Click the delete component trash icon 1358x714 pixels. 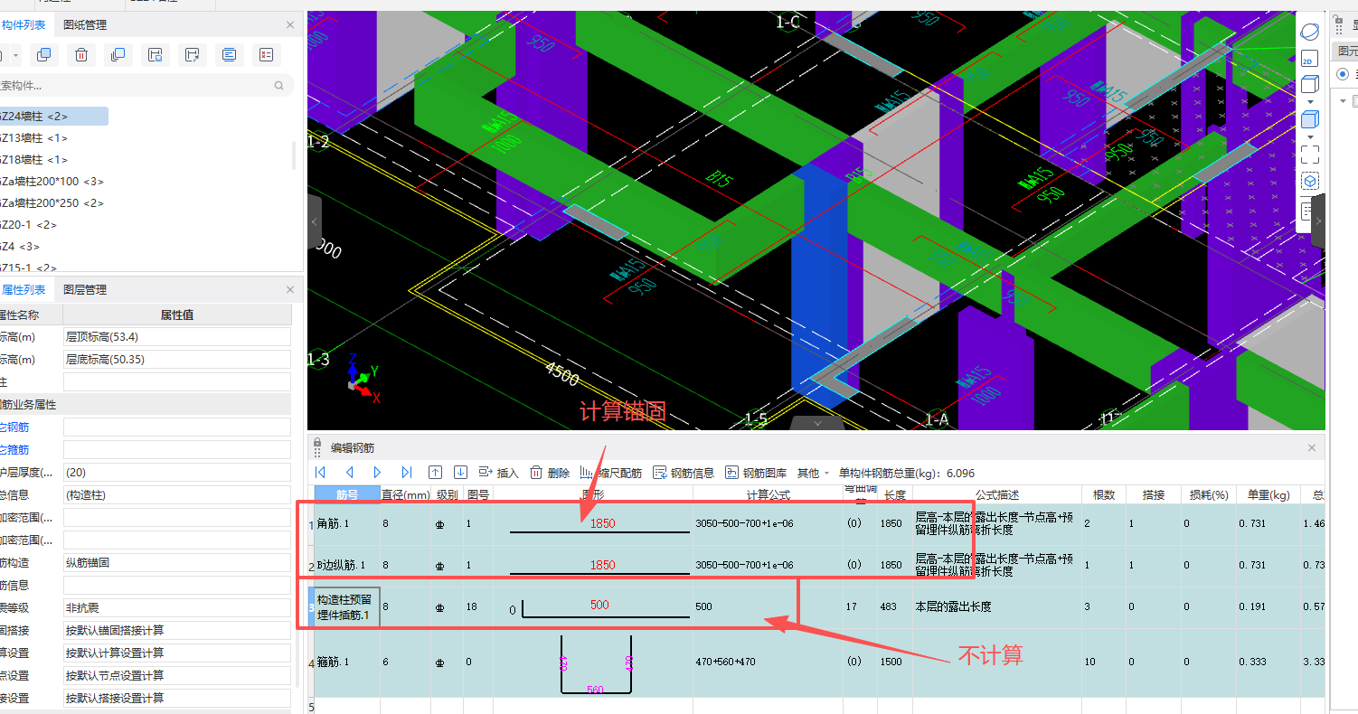pyautogui.click(x=81, y=55)
